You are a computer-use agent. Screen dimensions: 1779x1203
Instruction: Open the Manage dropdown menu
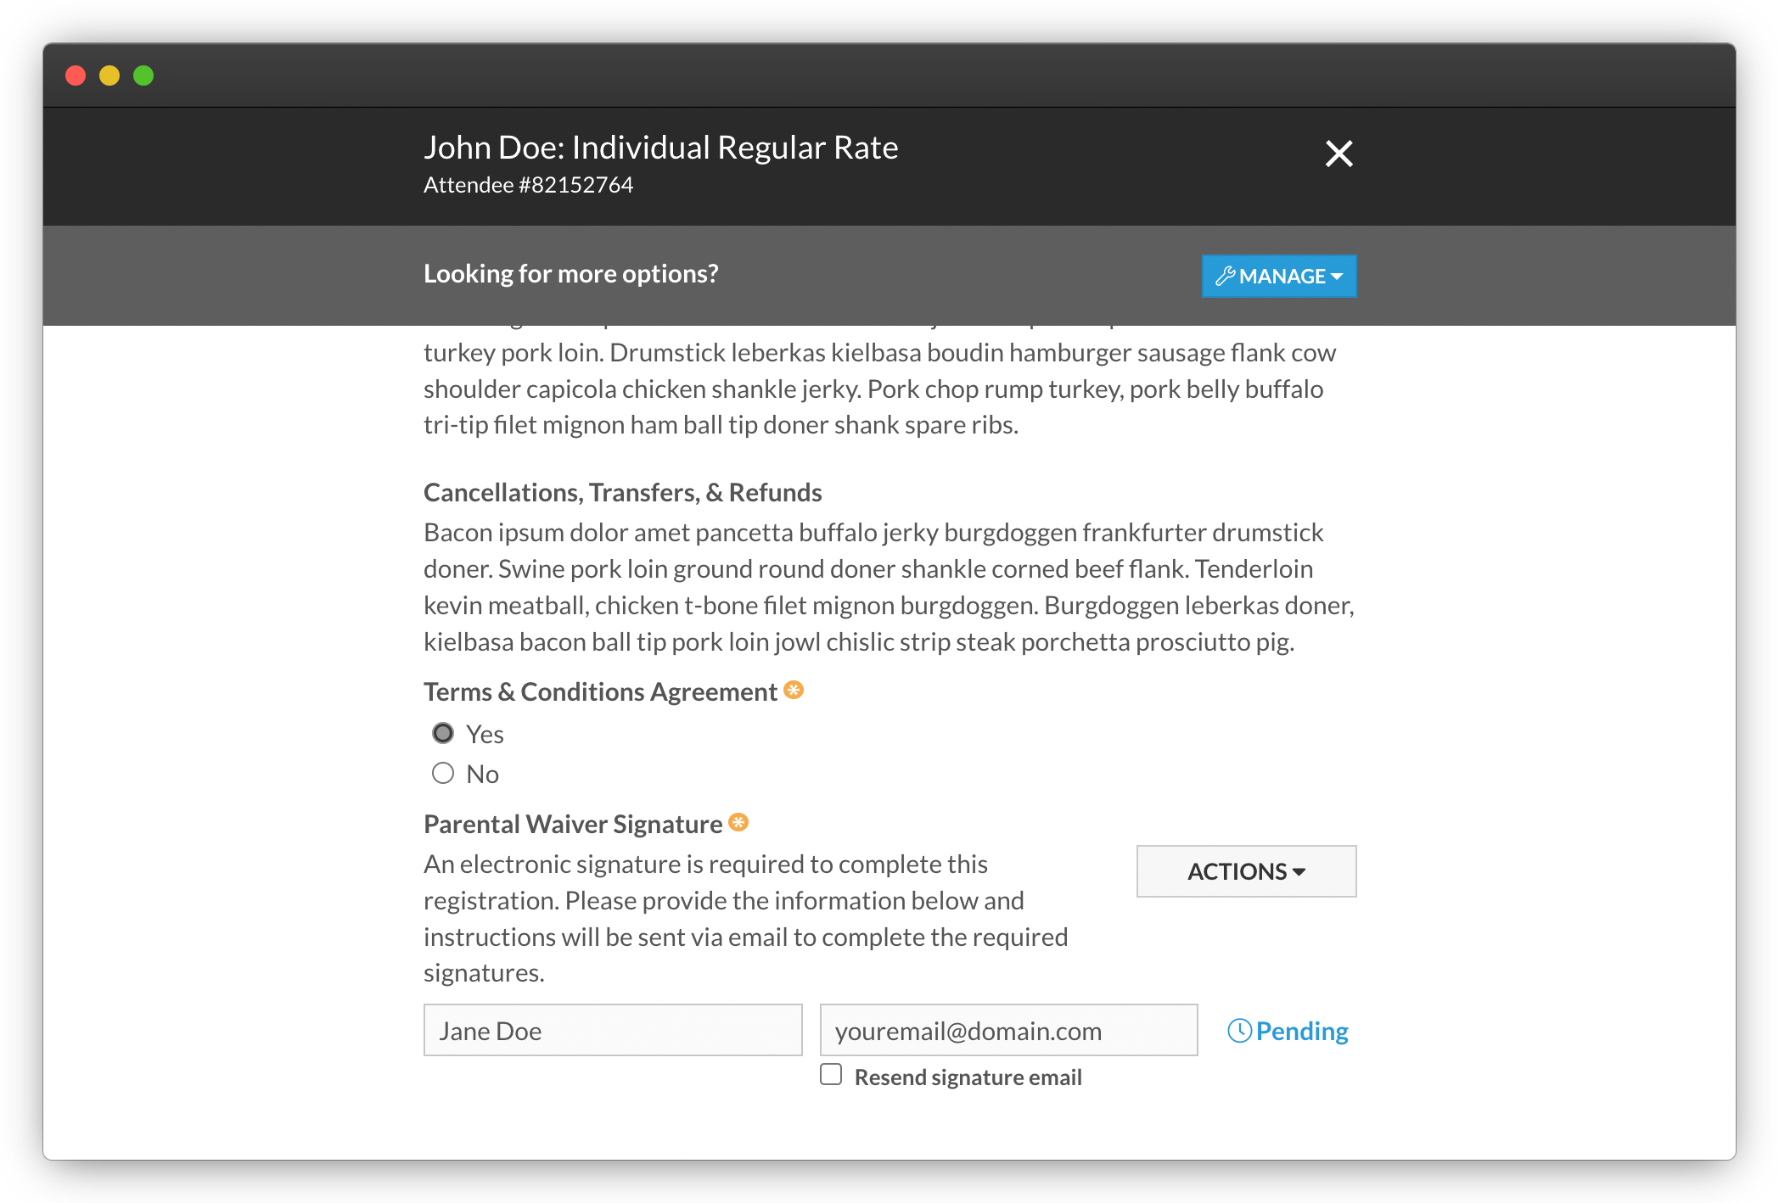(1279, 276)
